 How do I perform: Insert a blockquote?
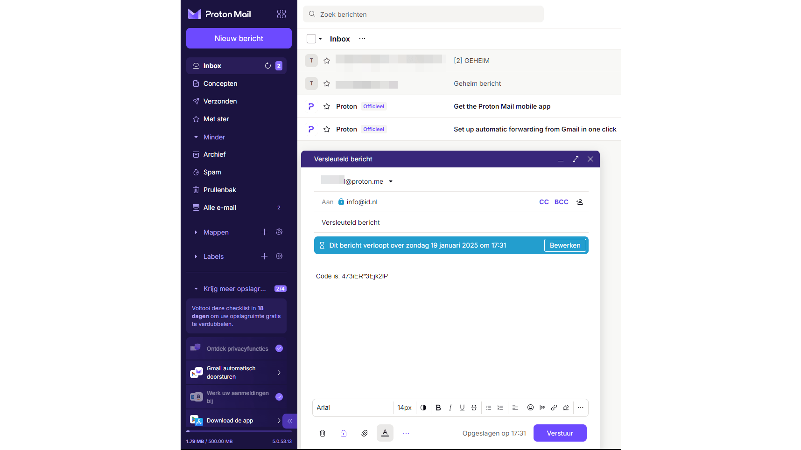tap(542, 408)
